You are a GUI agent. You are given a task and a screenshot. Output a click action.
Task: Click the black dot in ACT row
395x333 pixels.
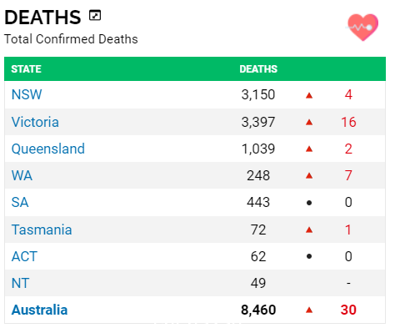309,256
